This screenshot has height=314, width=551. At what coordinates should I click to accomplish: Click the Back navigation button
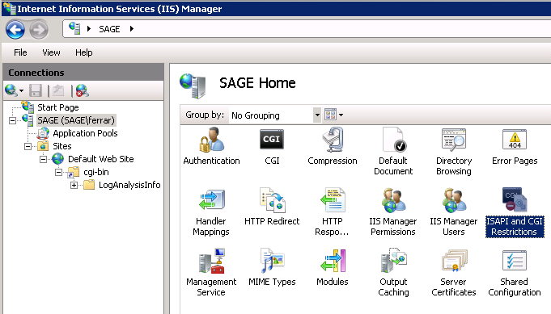tap(15, 29)
